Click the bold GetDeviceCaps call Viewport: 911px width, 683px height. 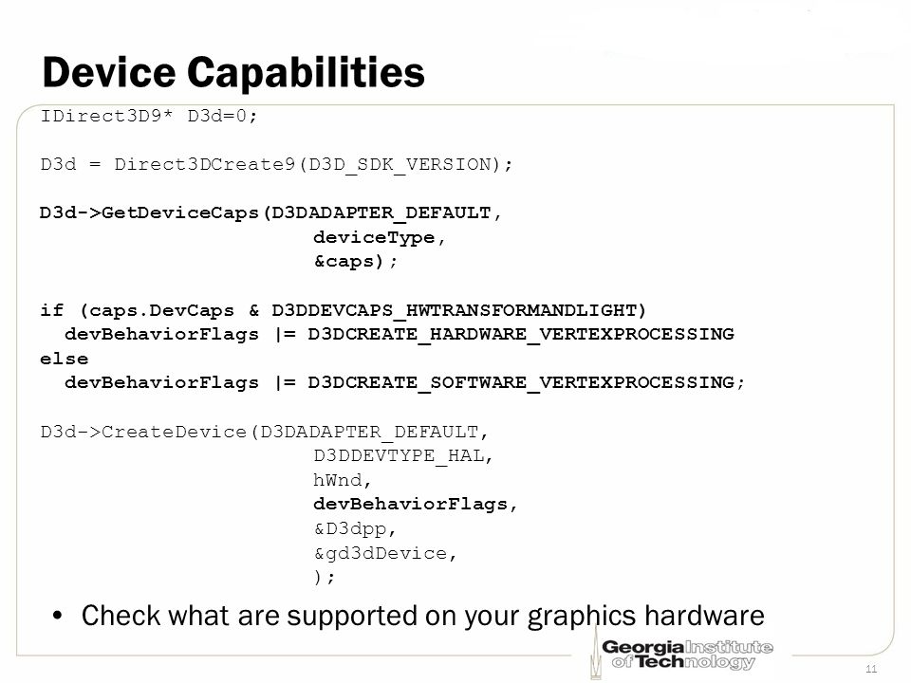coord(270,213)
